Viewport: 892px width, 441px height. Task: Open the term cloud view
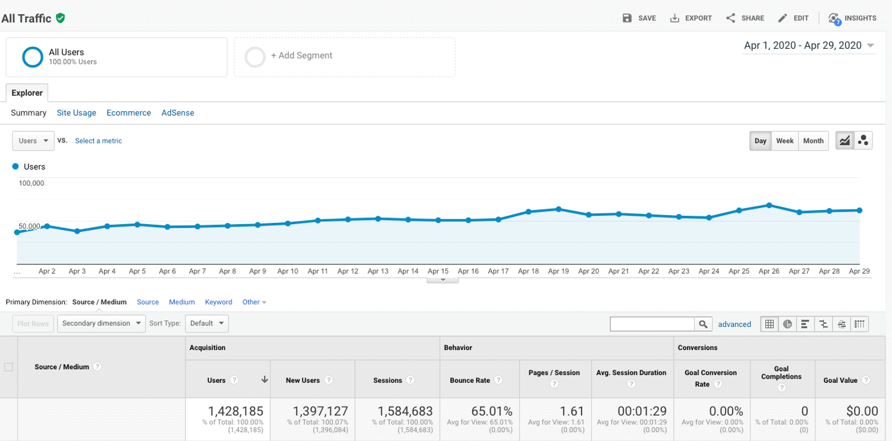[x=841, y=324]
